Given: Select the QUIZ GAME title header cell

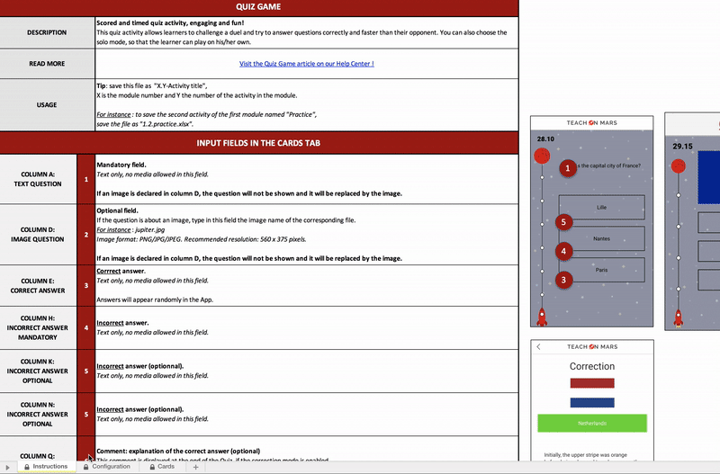Looking at the screenshot, I should click(x=259, y=7).
